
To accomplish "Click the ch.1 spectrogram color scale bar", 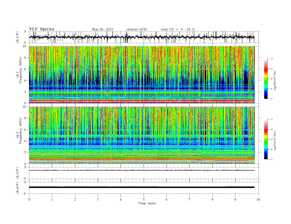I will (266, 79).
